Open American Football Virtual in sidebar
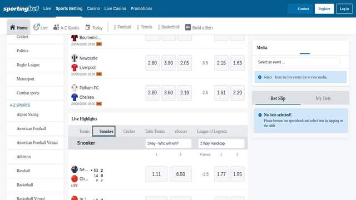The width and height of the screenshot is (356, 200). coord(35,143)
